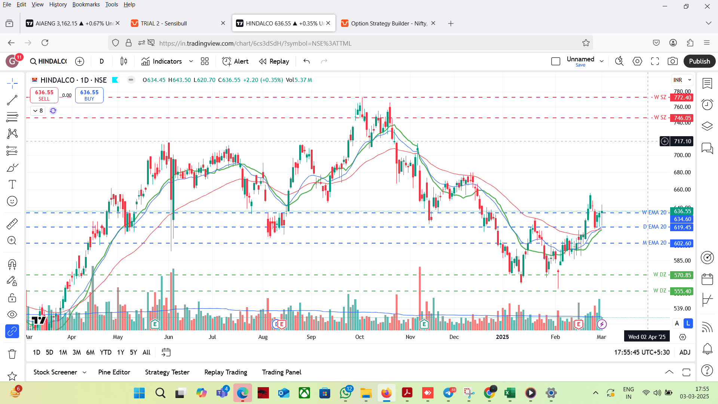Take a chart snapshot with camera icon
This screenshot has width=718, height=404.
672,61
